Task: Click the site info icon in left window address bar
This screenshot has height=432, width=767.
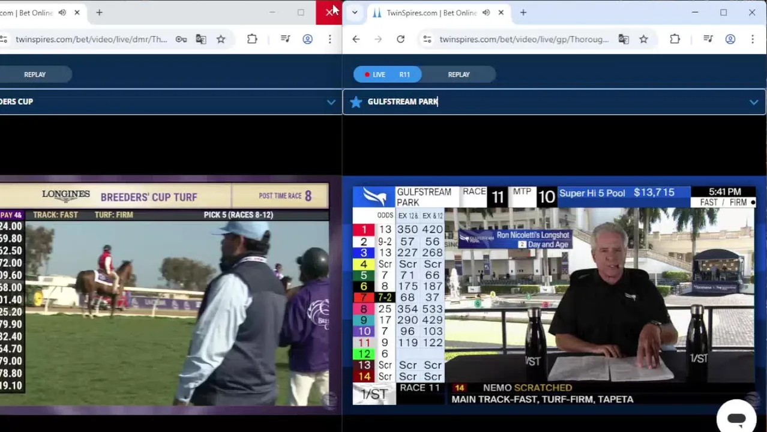Action: (4, 39)
